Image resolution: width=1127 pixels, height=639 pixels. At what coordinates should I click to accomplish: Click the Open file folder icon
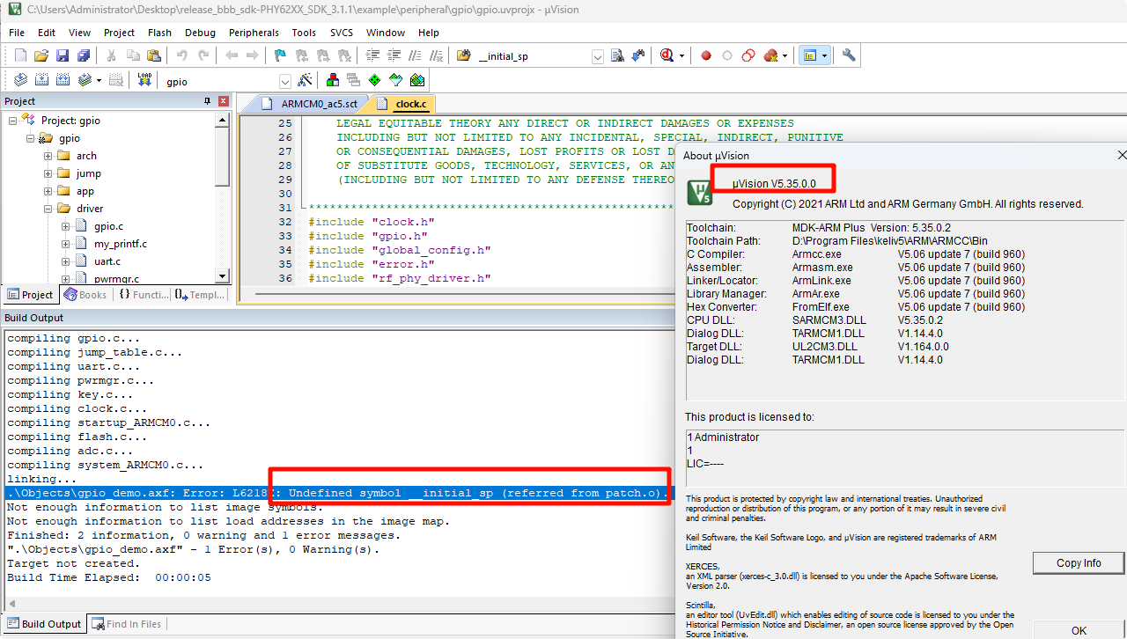click(41, 55)
